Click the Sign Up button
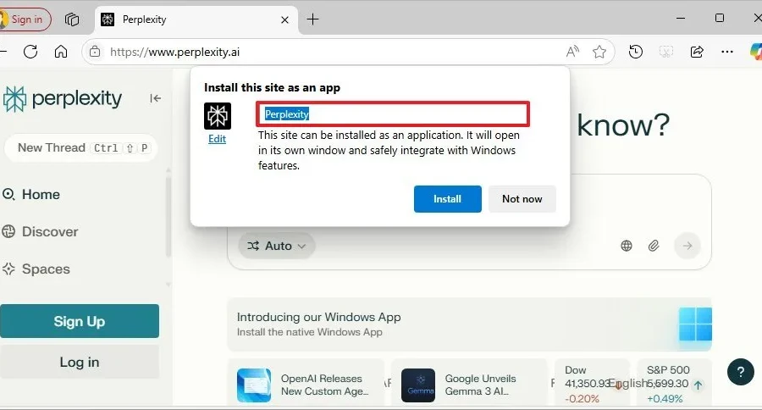The width and height of the screenshot is (762, 410). click(80, 321)
